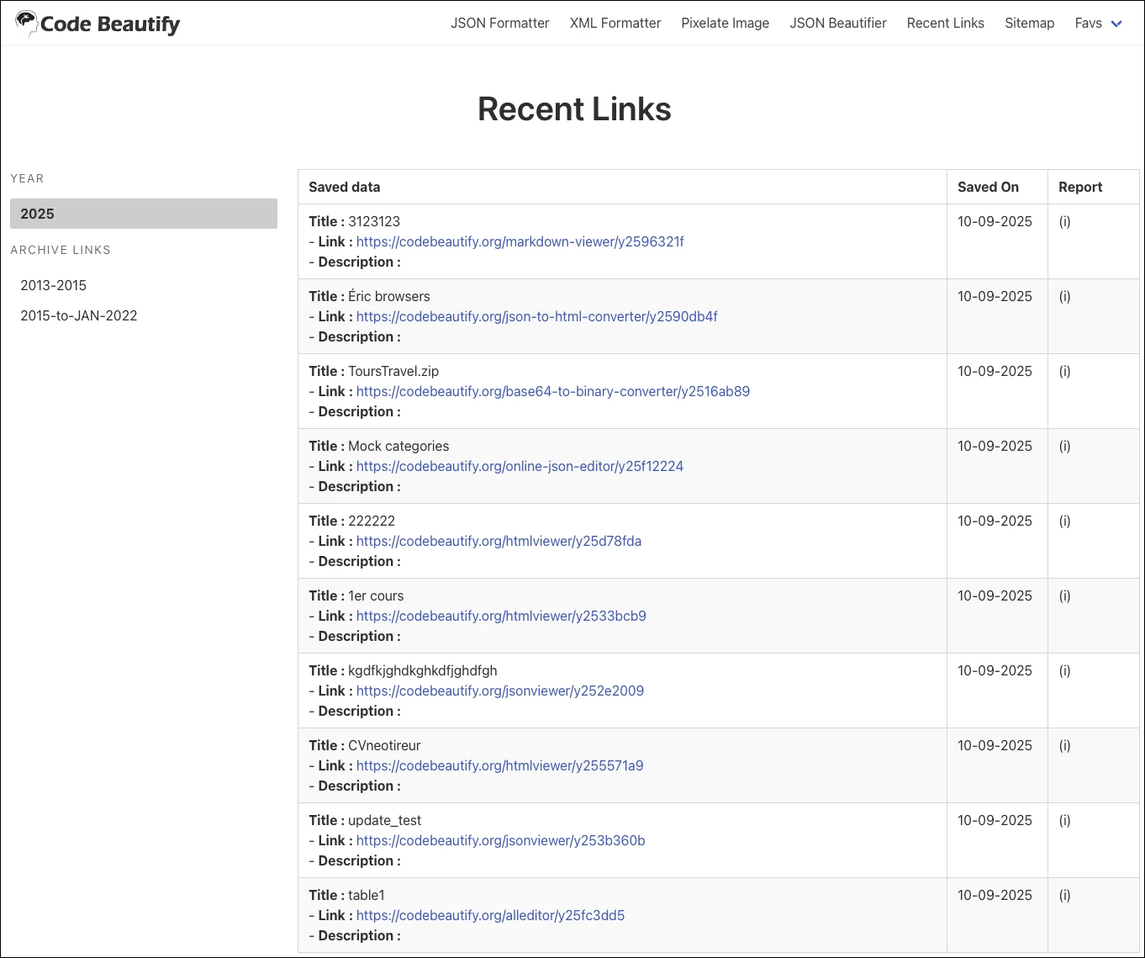Click report (i) icon for CVneotireur row

[x=1064, y=746]
